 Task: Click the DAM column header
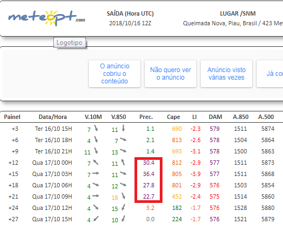[215, 117]
